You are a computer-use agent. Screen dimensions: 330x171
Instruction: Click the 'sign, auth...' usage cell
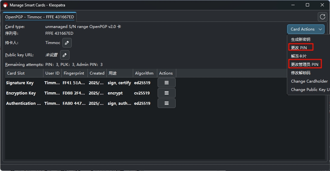pos(119,104)
